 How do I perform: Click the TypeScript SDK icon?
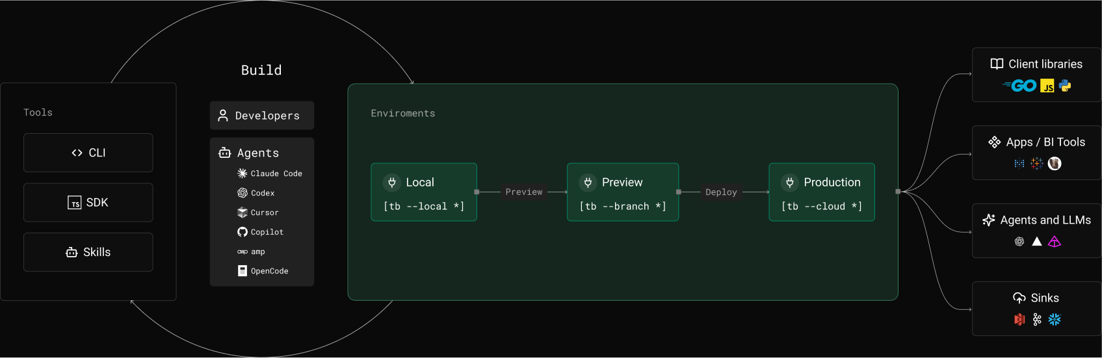click(x=75, y=203)
